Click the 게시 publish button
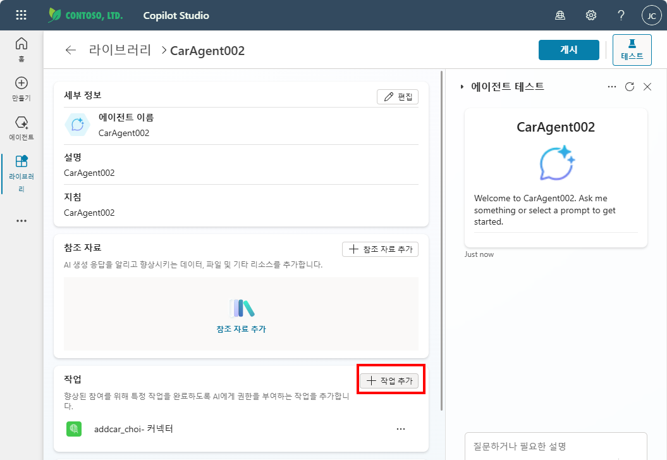The height and width of the screenshot is (460, 667). 569,50
